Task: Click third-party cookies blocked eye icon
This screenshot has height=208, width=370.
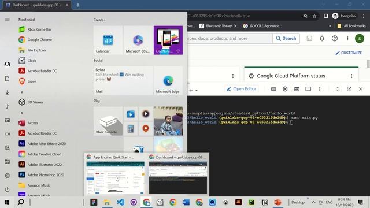Action: [305, 16]
